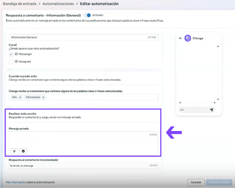Open the emoji picker for private message
Viewport: 235px width, 188px height.
[x=23, y=151]
